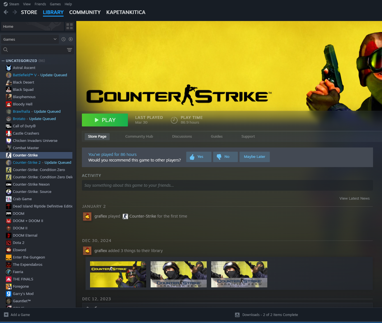Screen dimensions: 382x323
Task: Collapse the Uncategorized games section
Action: click(3, 61)
